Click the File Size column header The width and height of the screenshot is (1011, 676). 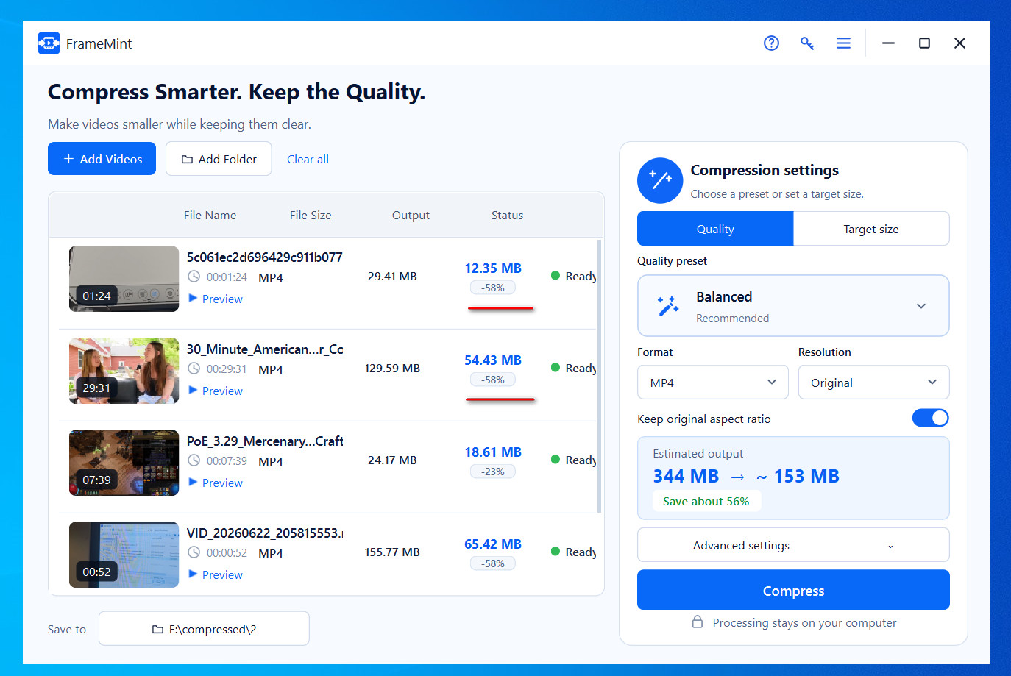[311, 216]
